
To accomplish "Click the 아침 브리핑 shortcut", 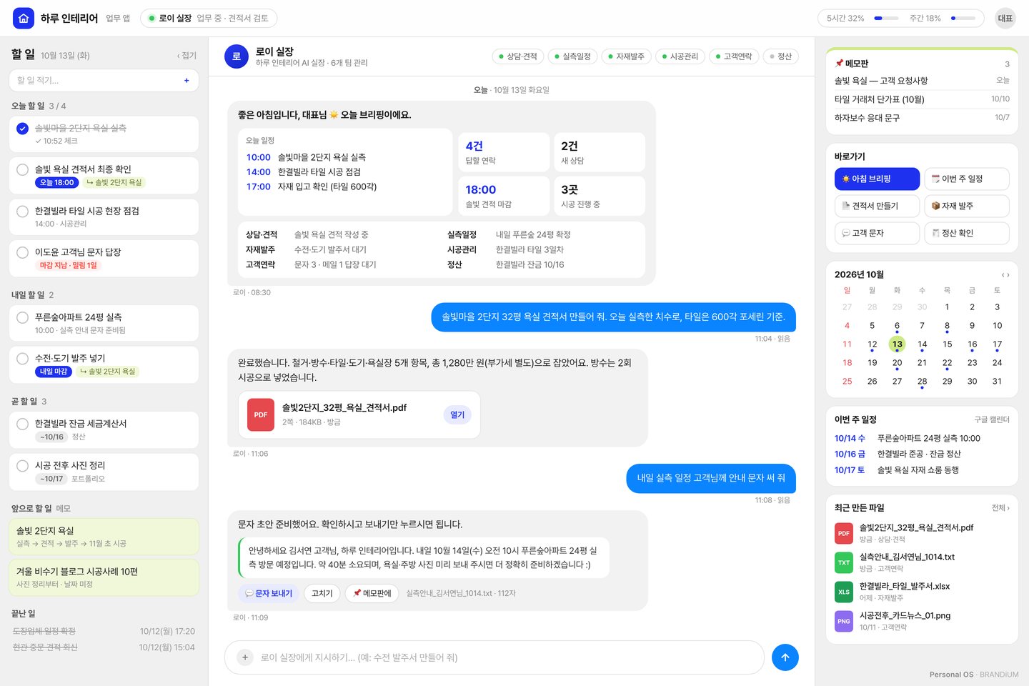I will click(877, 179).
